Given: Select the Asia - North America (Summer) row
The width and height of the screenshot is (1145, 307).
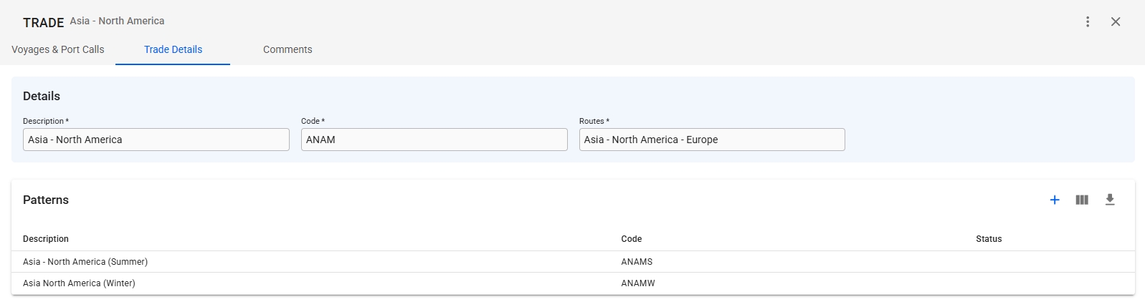Looking at the screenshot, I should 85,262.
